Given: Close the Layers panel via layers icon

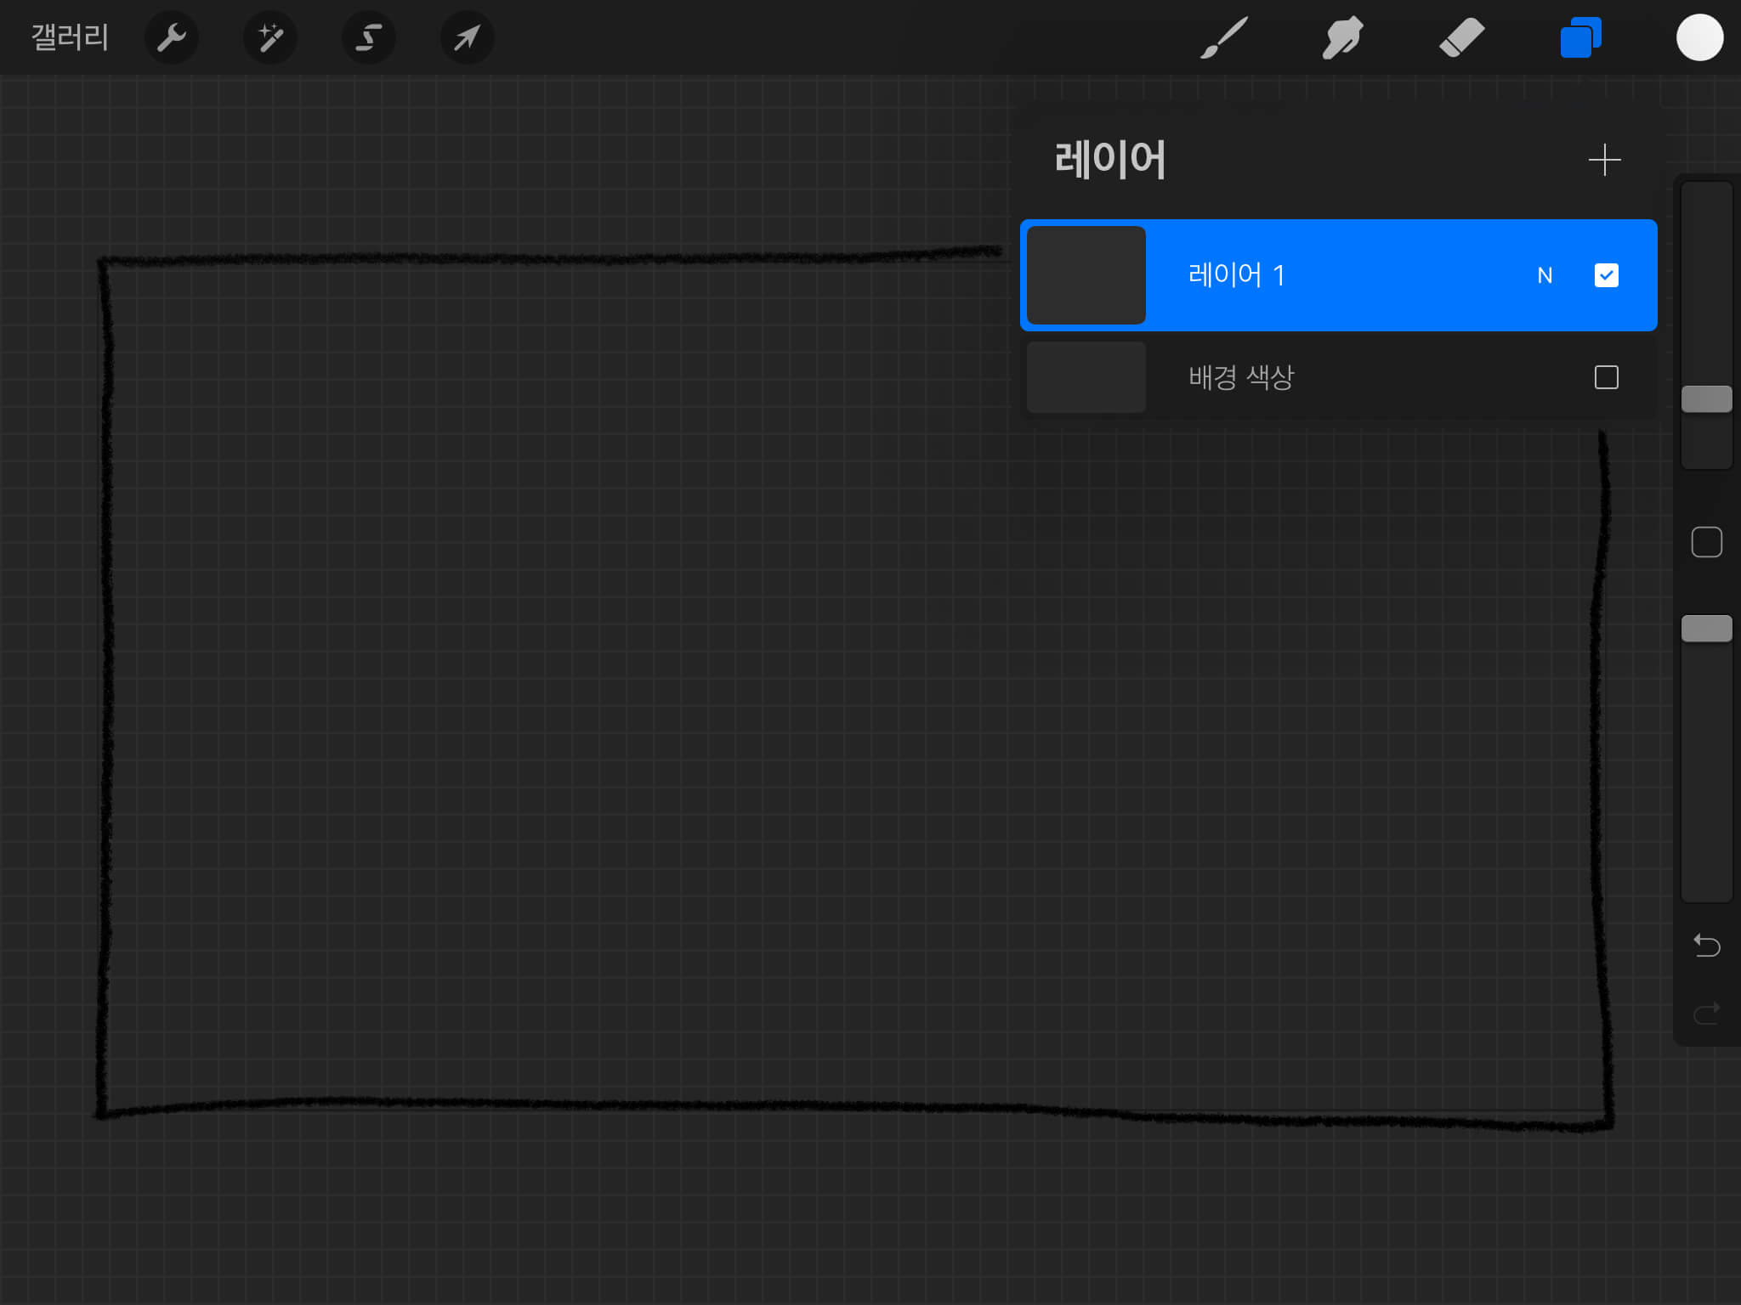Looking at the screenshot, I should (x=1580, y=37).
